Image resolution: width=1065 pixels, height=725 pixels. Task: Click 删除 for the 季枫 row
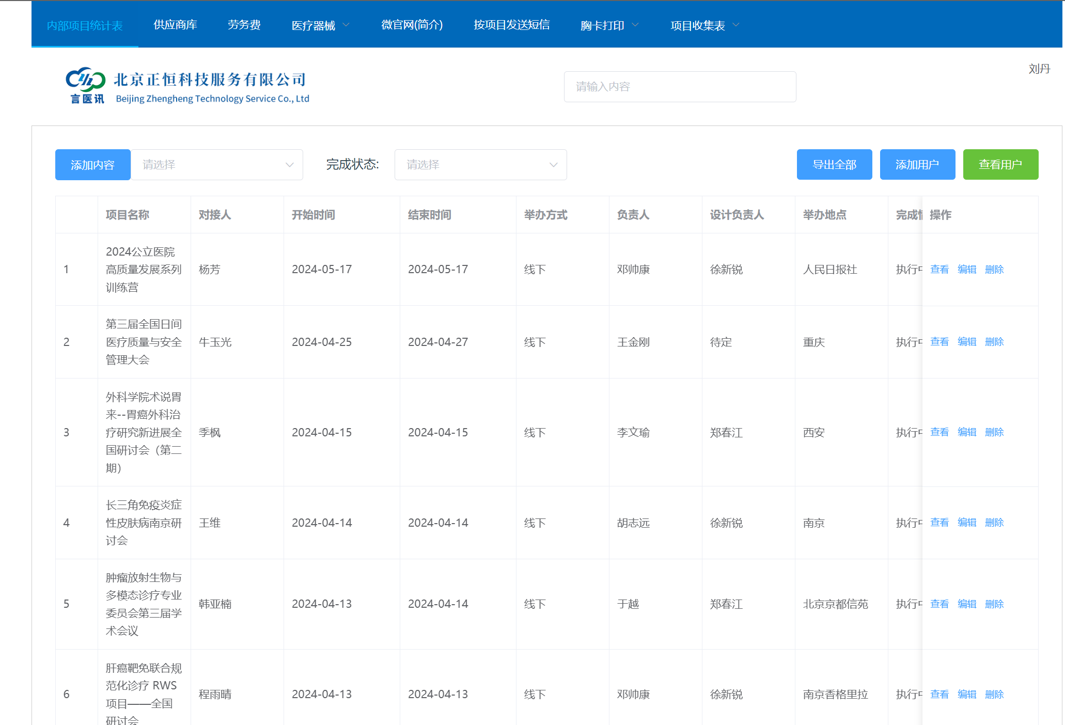[x=994, y=432]
